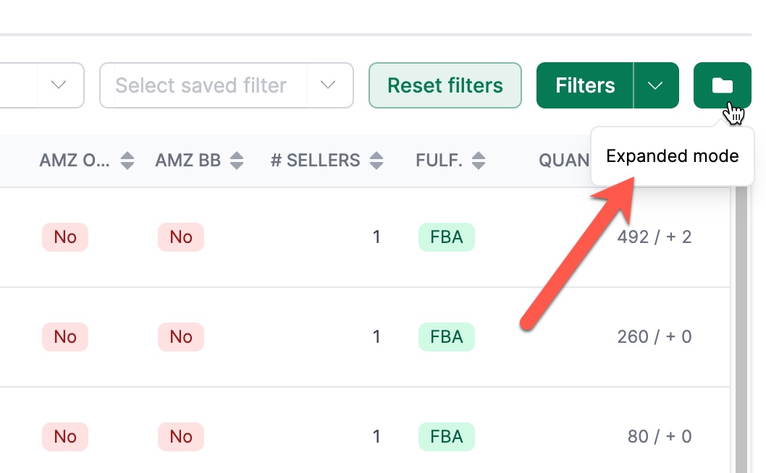
Task: Click the Expanded mode folder icon button
Action: click(722, 85)
